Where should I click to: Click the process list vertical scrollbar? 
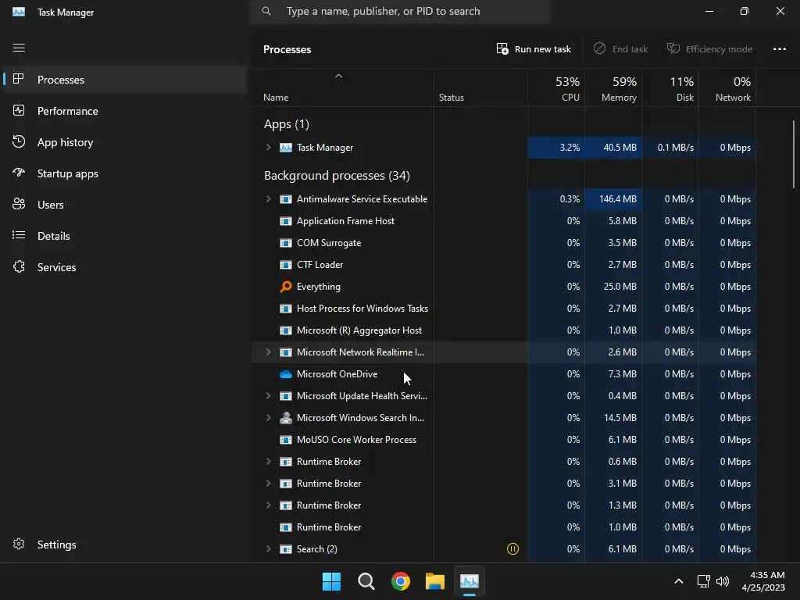pos(794,154)
